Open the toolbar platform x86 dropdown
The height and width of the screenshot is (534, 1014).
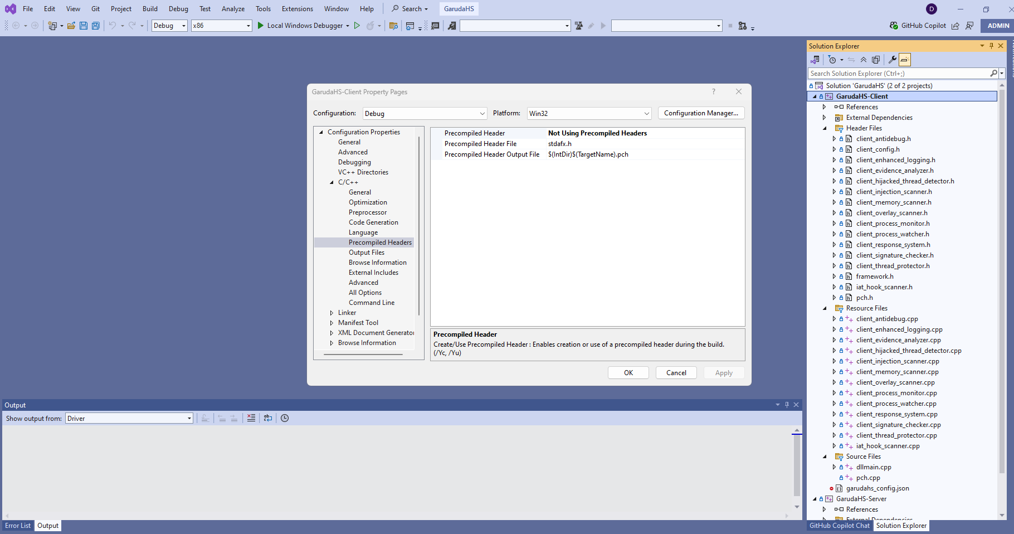pos(222,26)
